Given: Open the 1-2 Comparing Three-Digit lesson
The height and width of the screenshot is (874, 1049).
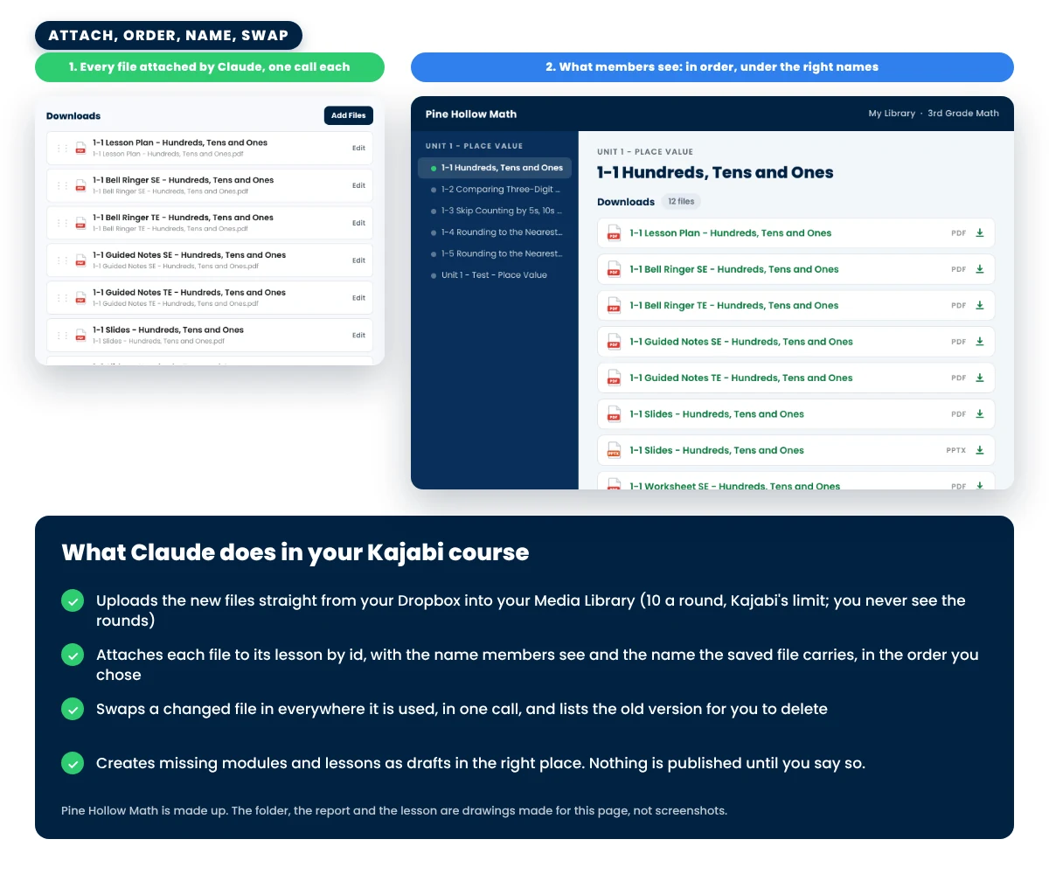Looking at the screenshot, I should point(495,189).
